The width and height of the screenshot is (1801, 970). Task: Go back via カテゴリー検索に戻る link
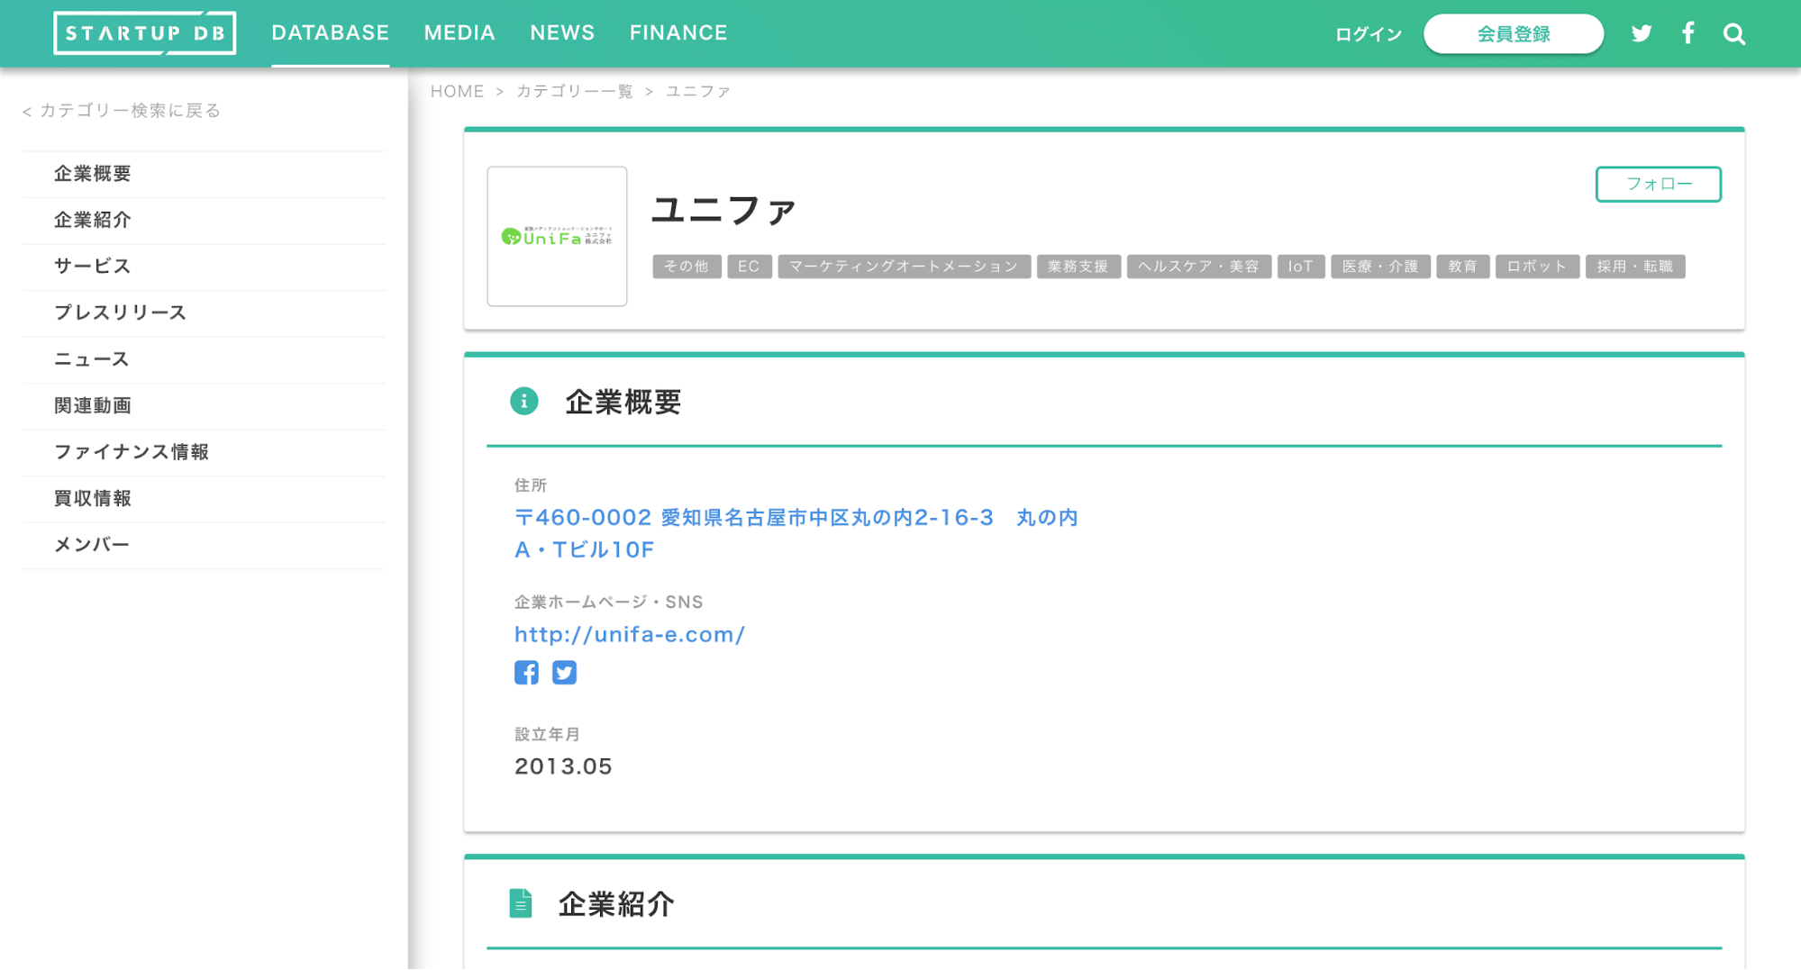(122, 110)
